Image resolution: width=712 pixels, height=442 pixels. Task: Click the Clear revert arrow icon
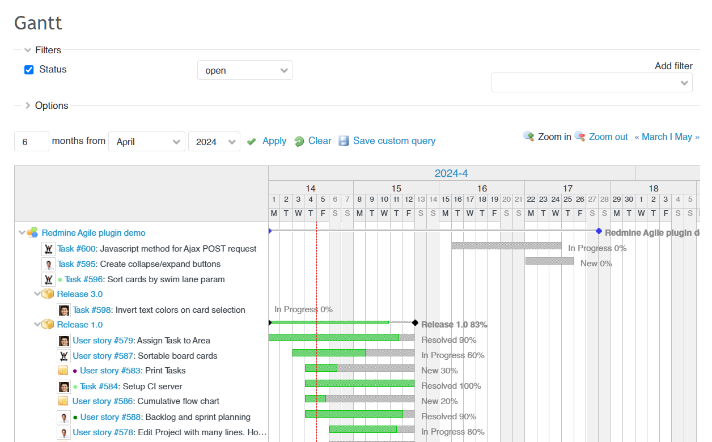[x=299, y=141]
